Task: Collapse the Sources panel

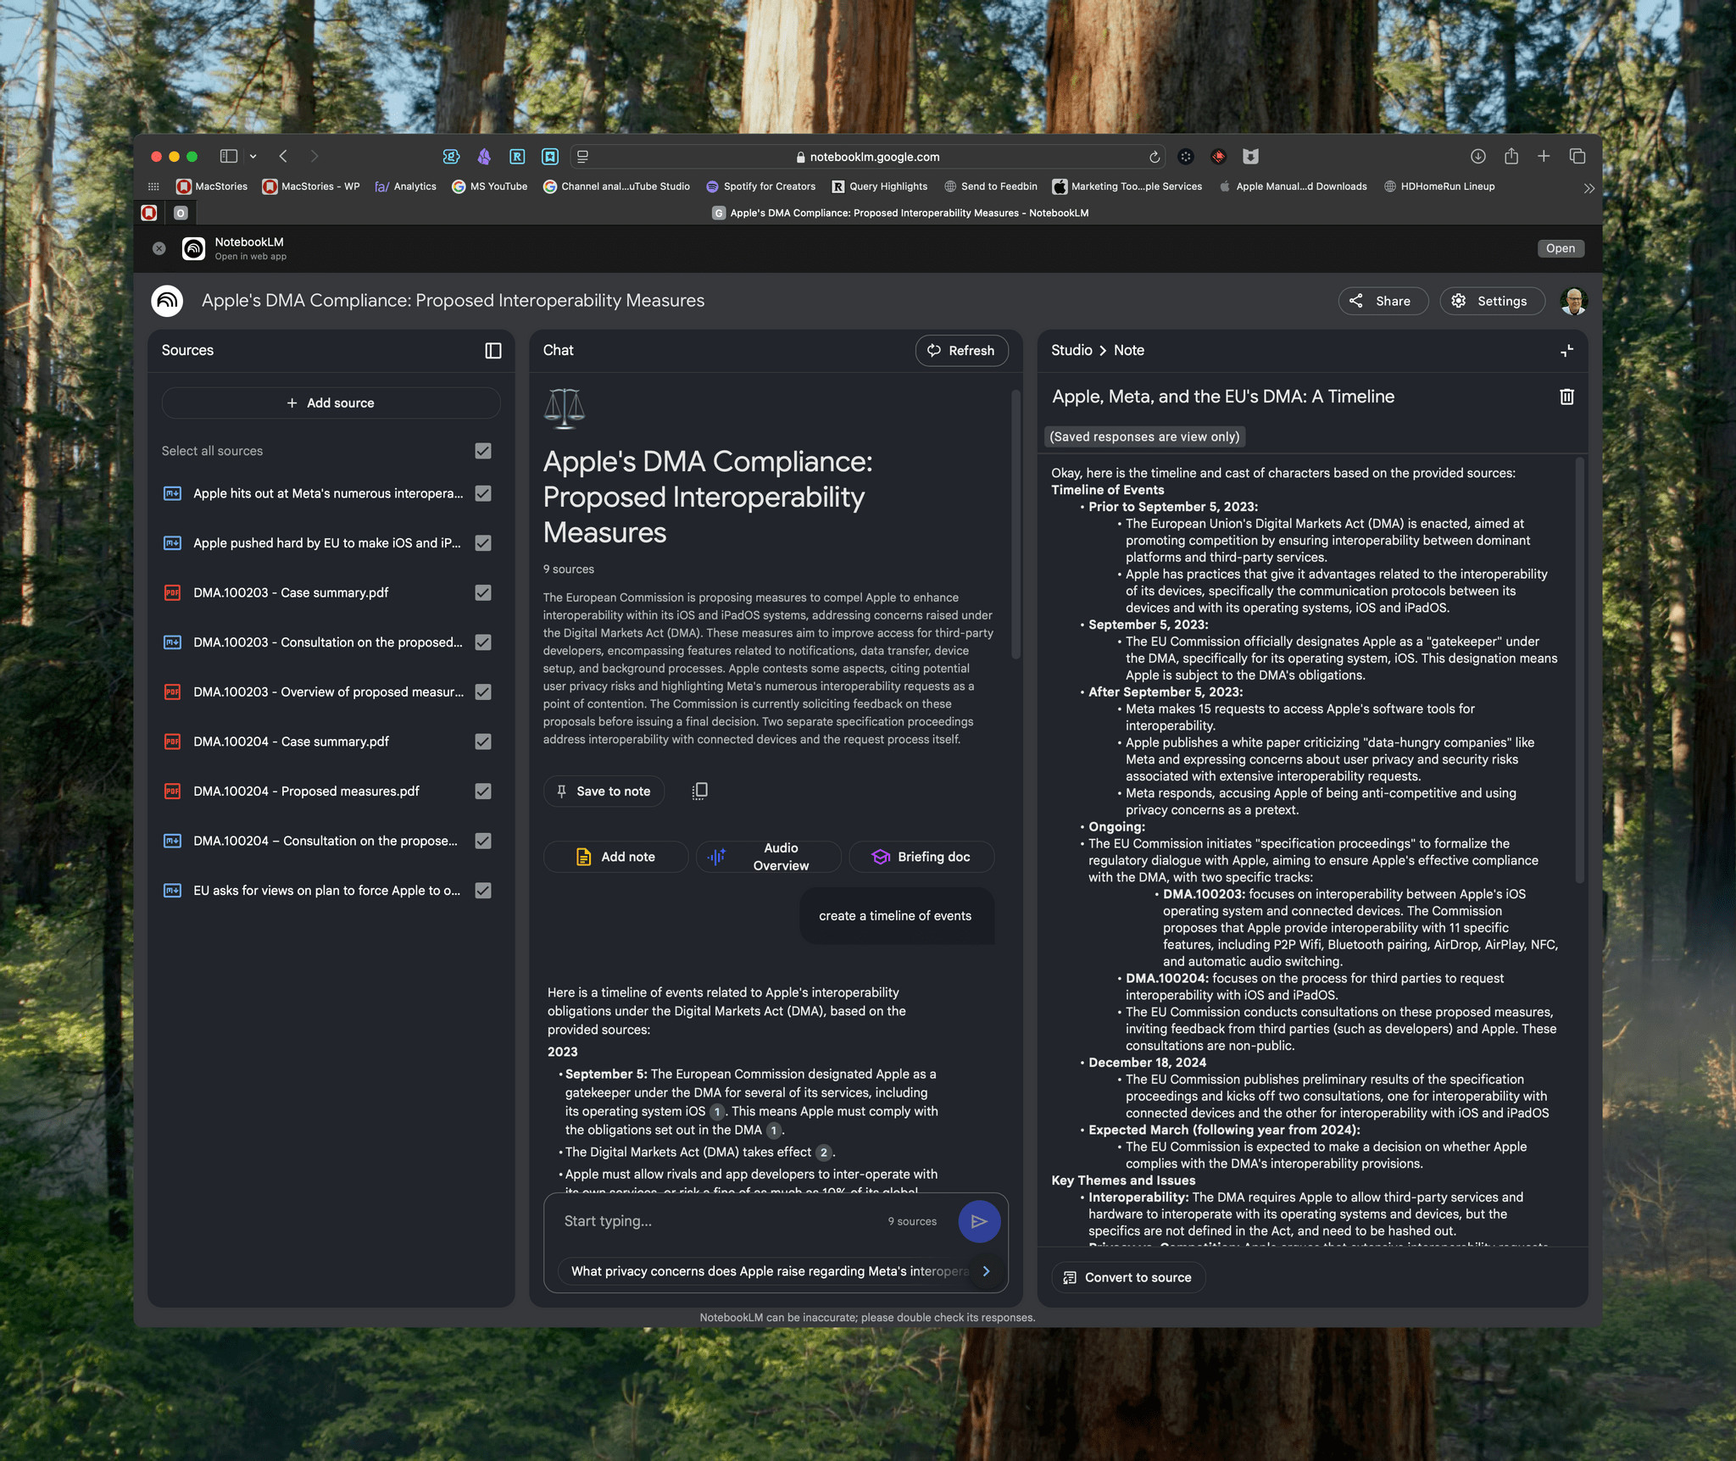Action: point(493,351)
